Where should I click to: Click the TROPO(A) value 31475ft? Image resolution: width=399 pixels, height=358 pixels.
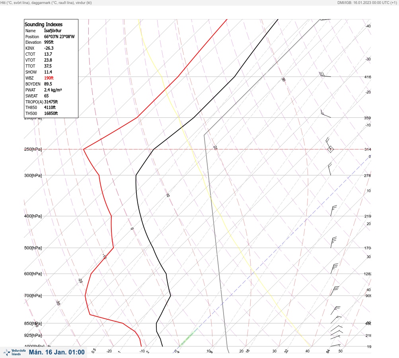pyautogui.click(x=51, y=102)
